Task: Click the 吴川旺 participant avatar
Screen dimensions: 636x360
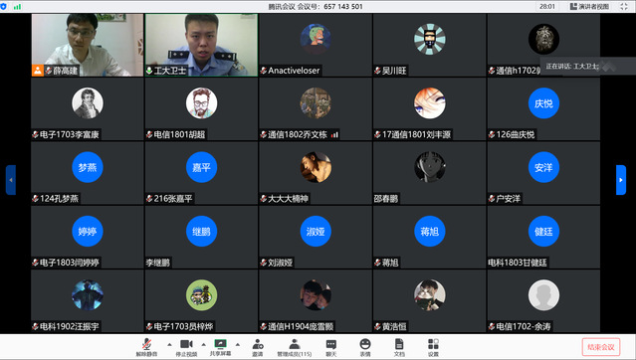Action: [x=430, y=39]
